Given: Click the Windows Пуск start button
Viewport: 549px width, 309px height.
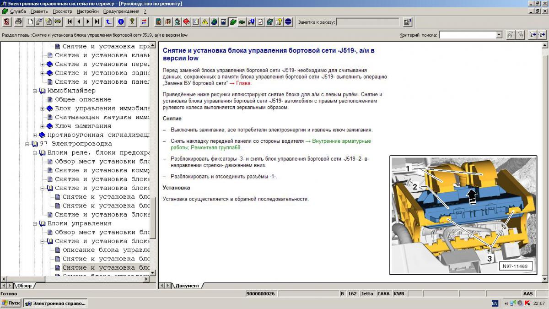Looking at the screenshot, I should pos(11,303).
